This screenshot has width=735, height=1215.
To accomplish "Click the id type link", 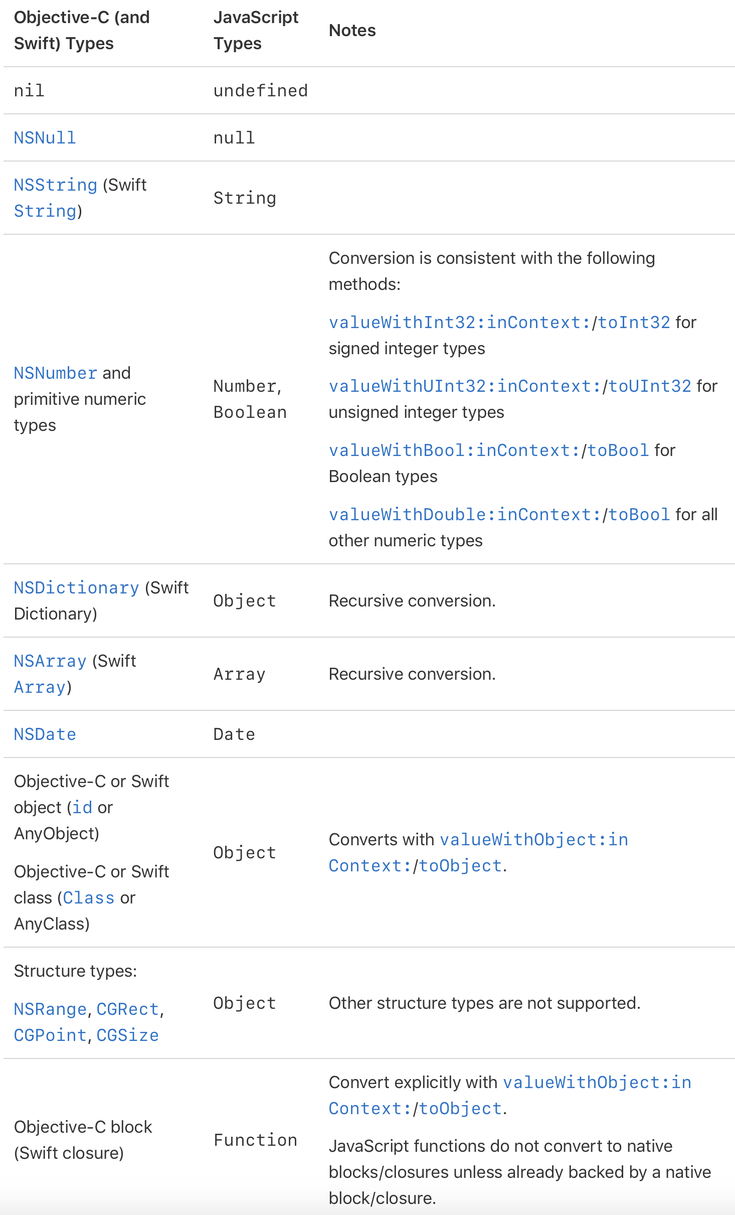I will tap(82, 807).
